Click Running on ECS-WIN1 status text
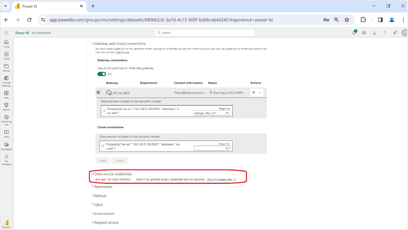 click(x=228, y=93)
